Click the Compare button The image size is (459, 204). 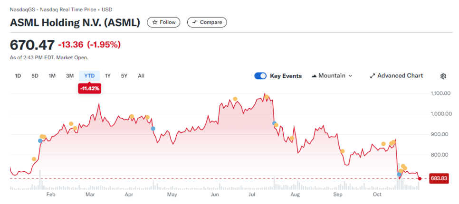[207, 22]
